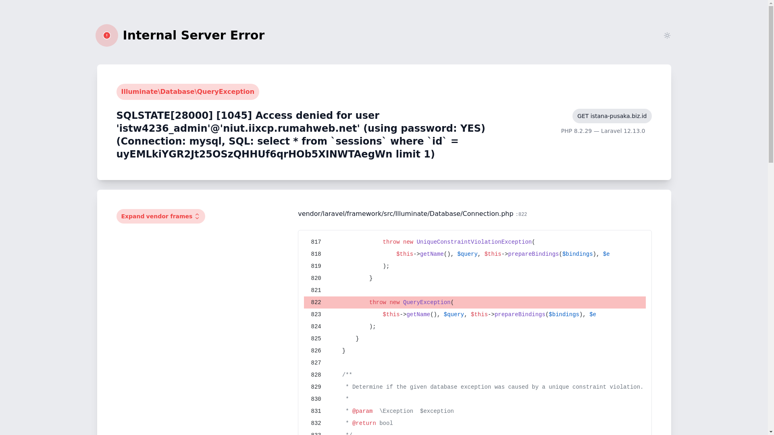Image resolution: width=774 pixels, height=435 pixels.
Task: Click the Illuminate\Database\QueryException badge
Action: point(187,92)
